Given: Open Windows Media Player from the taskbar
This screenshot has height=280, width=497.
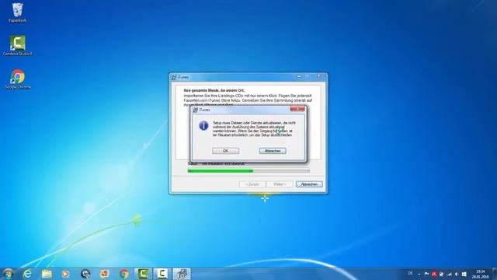Looking at the screenshot, I should click(66, 274).
